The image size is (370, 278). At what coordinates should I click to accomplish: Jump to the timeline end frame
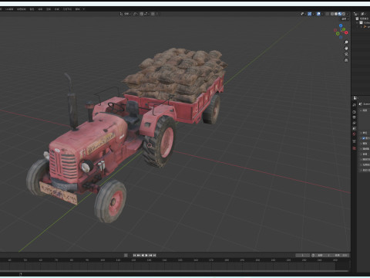coord(154,256)
